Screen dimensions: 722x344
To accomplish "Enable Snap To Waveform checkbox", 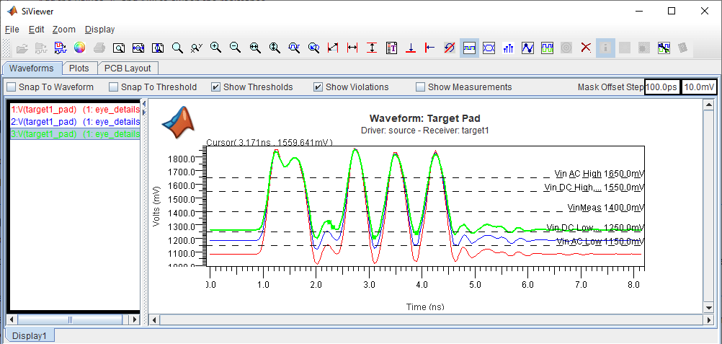I will pyautogui.click(x=11, y=87).
